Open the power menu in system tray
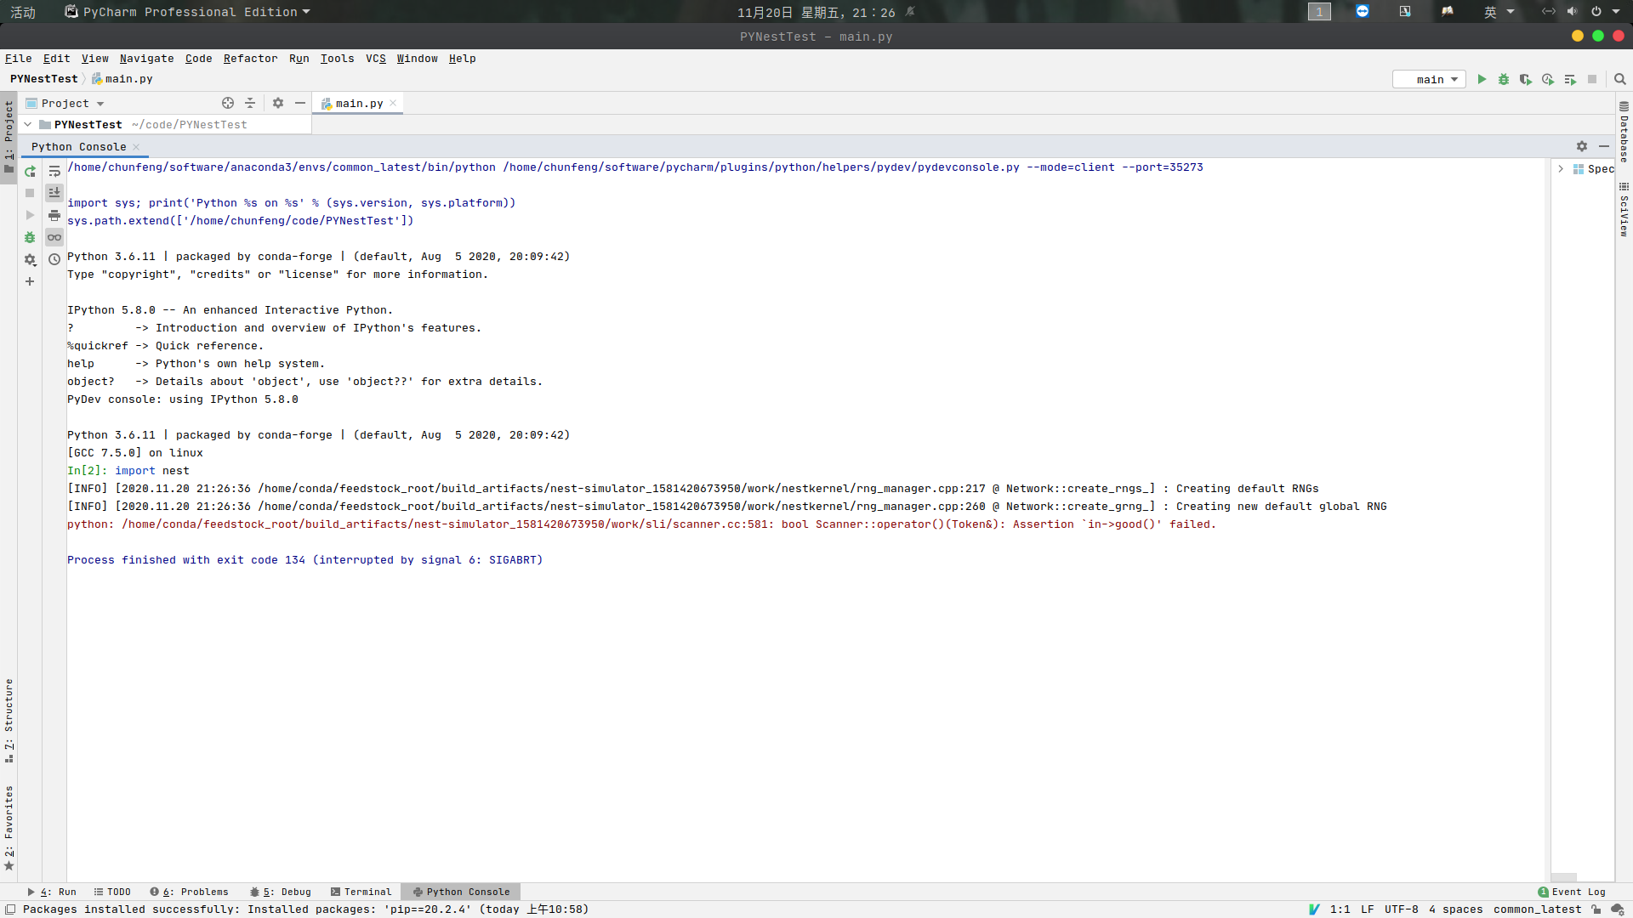The image size is (1633, 918). pyautogui.click(x=1597, y=12)
